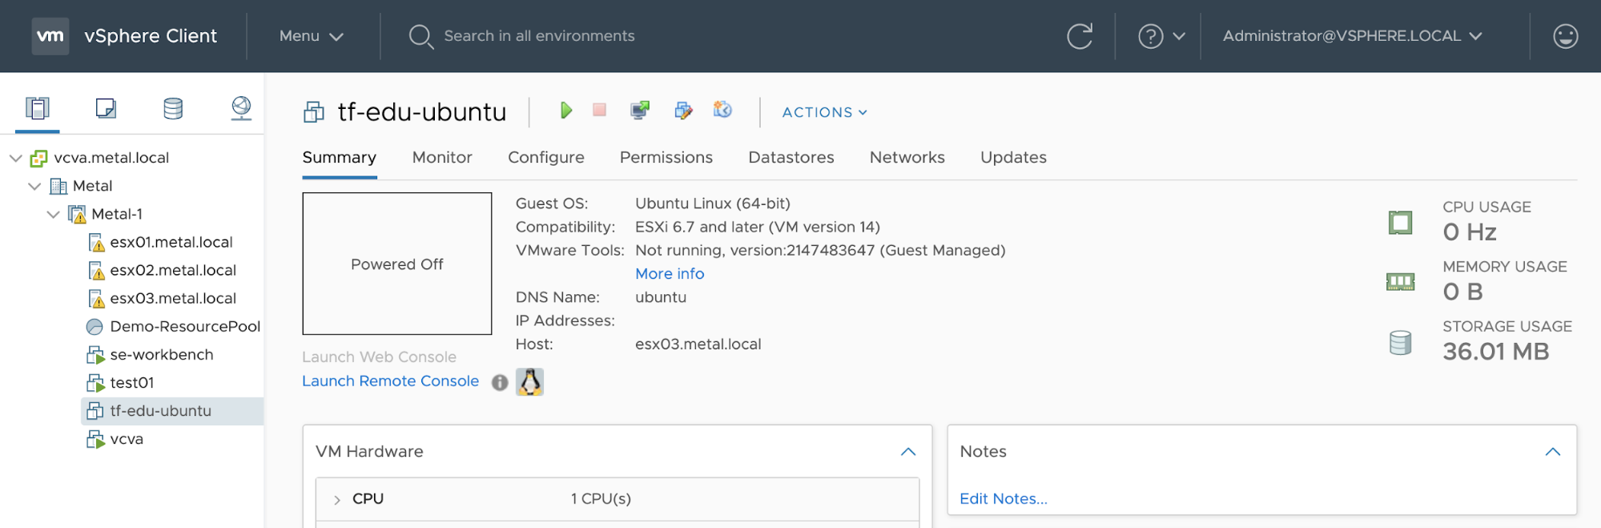Click the refresh icon in header
The width and height of the screenshot is (1601, 528).
(x=1080, y=36)
